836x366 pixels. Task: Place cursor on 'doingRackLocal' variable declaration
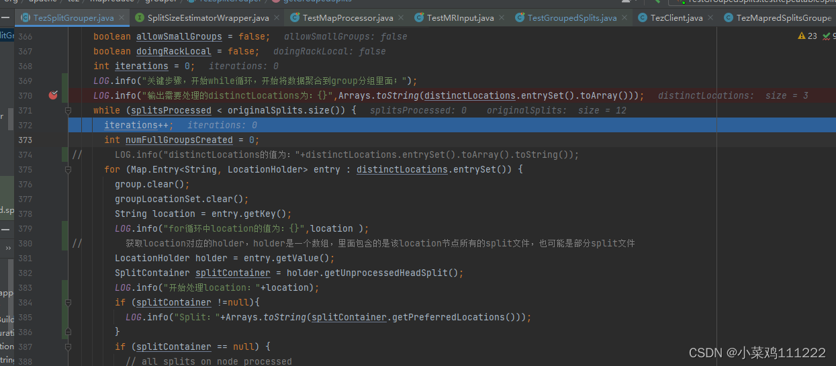click(174, 51)
